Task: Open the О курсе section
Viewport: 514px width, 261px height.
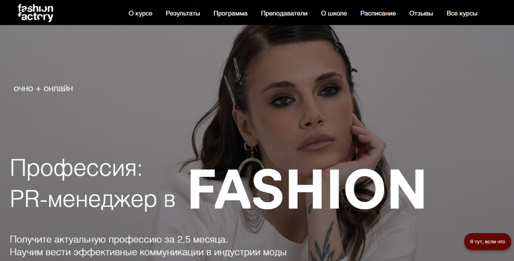Action: [x=140, y=14]
